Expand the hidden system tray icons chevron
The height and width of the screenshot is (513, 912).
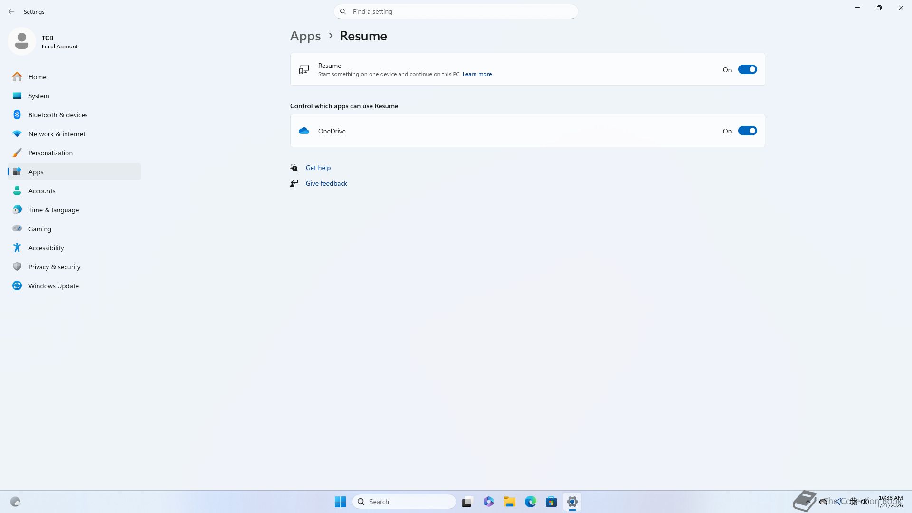807,502
